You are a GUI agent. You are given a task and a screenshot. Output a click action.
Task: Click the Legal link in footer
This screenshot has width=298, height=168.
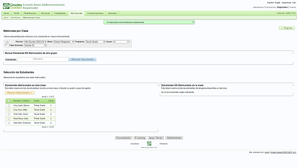click(x=267, y=153)
